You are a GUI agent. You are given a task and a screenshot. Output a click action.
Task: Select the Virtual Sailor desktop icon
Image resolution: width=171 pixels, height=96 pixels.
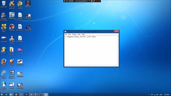pyautogui.click(x=12, y=16)
